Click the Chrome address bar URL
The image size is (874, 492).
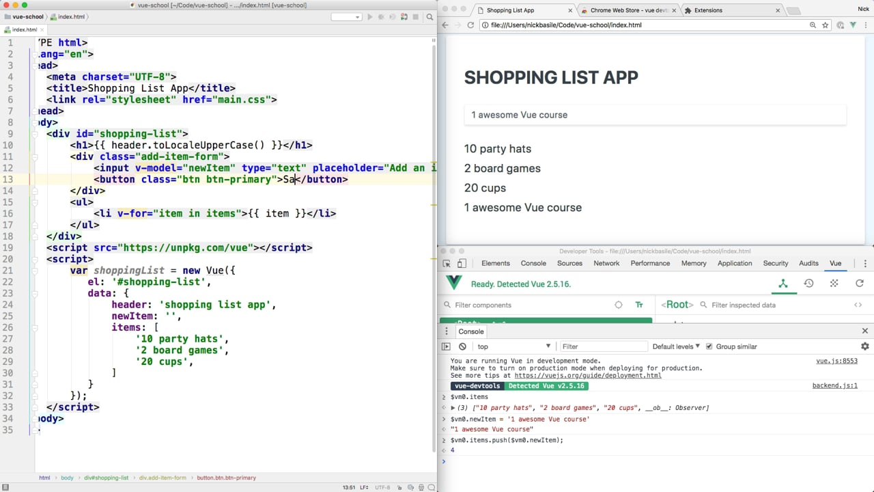pyautogui.click(x=566, y=25)
